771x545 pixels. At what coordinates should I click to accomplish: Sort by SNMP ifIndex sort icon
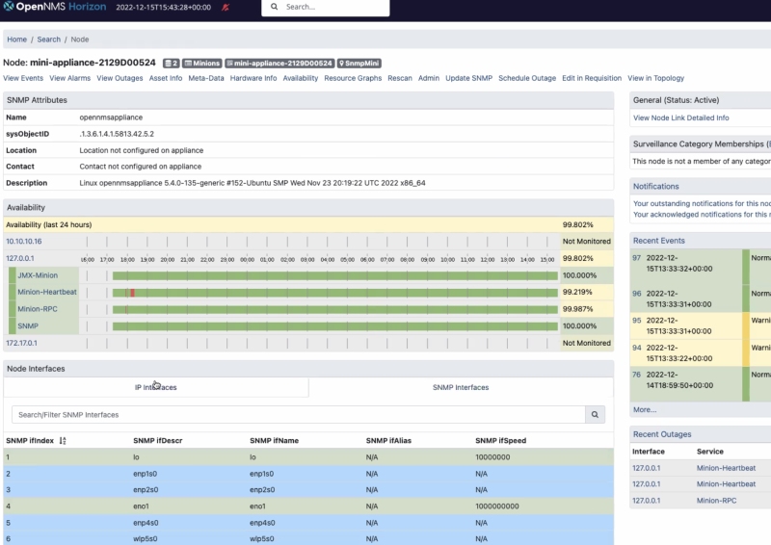click(63, 441)
